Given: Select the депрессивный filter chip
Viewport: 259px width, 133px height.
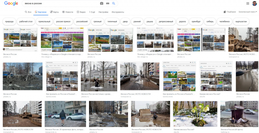Looking at the screenshot, I should (166, 22).
